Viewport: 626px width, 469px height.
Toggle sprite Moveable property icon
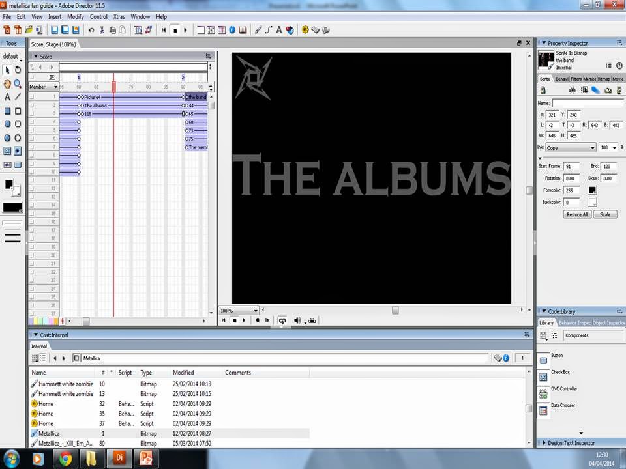click(x=584, y=90)
